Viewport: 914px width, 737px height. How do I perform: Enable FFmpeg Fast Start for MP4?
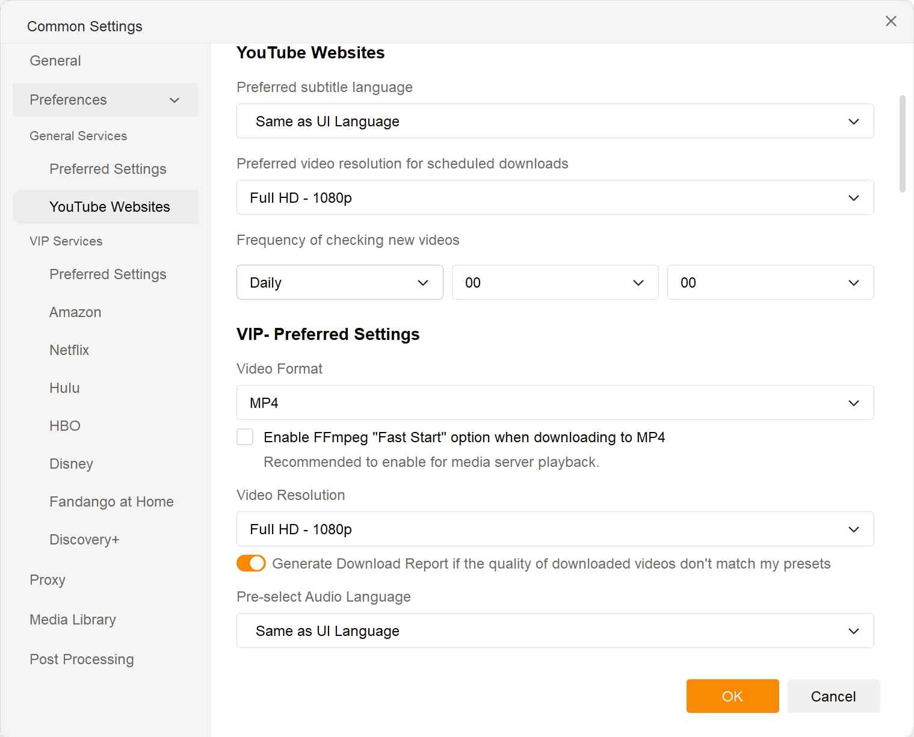tap(245, 437)
